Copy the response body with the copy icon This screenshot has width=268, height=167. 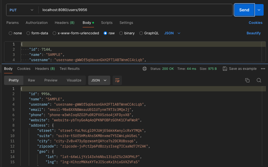click(x=247, y=80)
